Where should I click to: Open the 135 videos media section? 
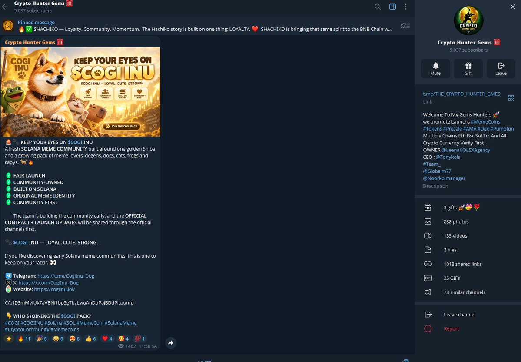coord(468,235)
